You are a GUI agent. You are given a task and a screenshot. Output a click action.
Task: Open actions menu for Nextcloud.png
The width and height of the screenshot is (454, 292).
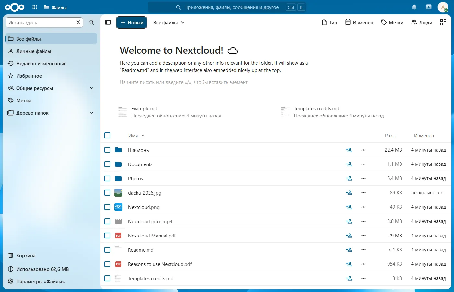[364, 207]
